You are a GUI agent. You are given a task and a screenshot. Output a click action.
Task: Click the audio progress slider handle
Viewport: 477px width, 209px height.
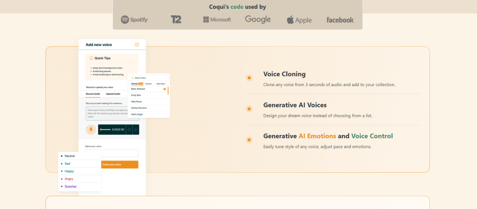click(x=101, y=129)
